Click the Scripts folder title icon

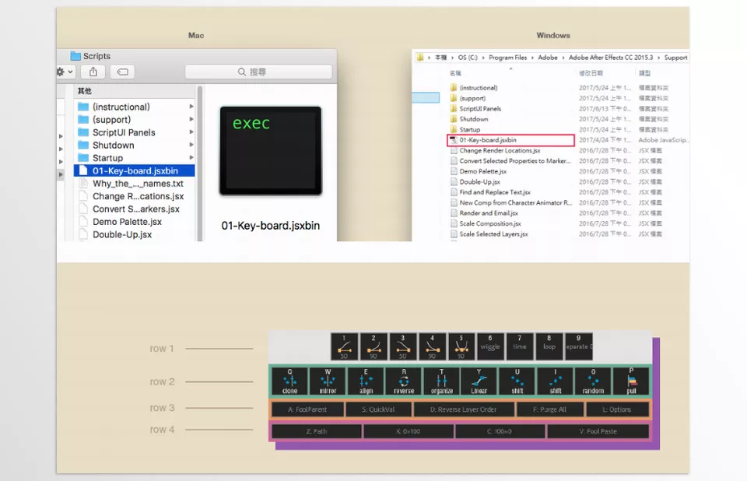tap(75, 56)
